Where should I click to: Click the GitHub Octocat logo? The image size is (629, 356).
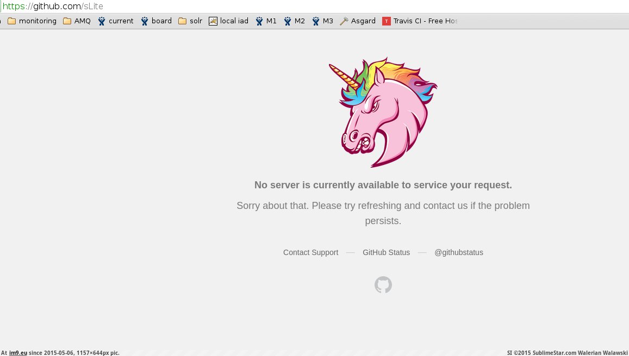pyautogui.click(x=383, y=285)
